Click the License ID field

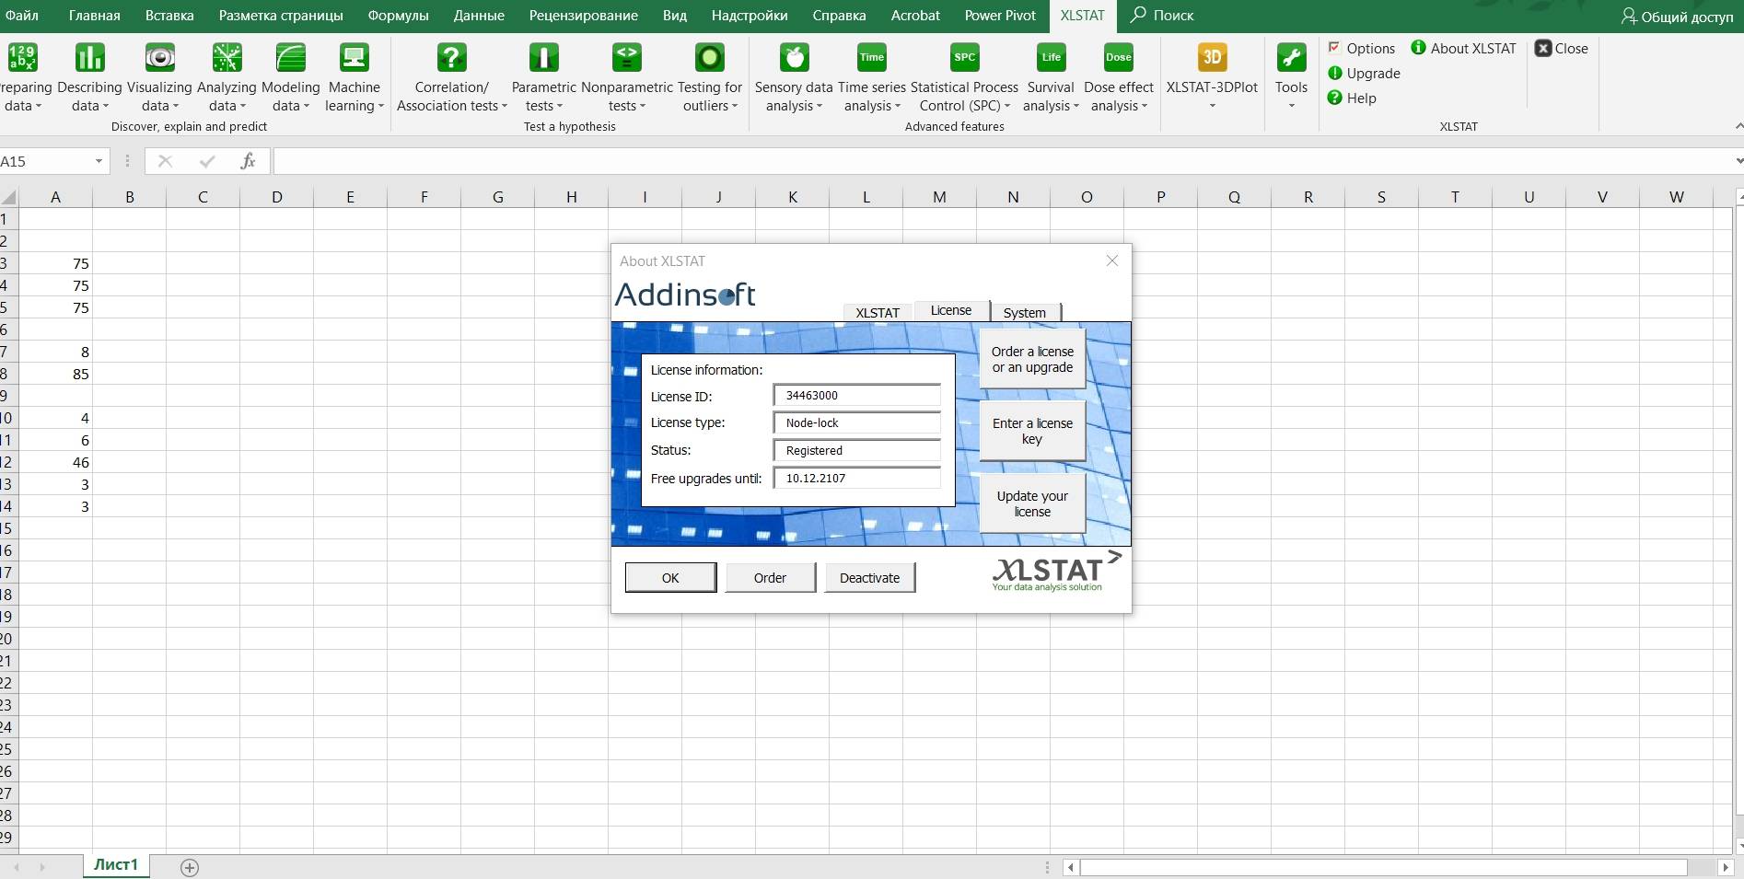(x=857, y=396)
